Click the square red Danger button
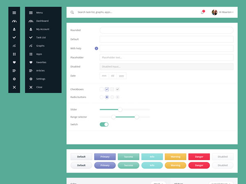 point(199,157)
